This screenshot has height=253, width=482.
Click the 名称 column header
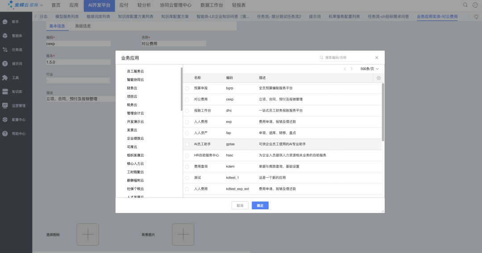tap(197, 78)
